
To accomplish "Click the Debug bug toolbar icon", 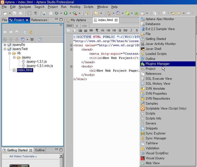I will click(x=57, y=13).
